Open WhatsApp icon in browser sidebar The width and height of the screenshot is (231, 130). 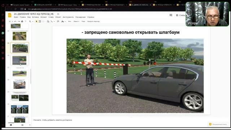pyautogui.click(x=3, y=33)
